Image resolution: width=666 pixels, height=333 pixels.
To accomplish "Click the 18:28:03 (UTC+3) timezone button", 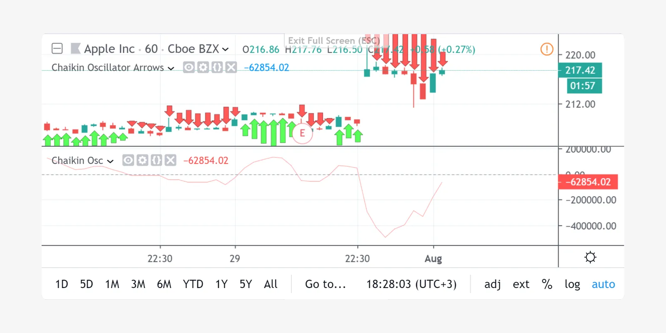I will click(x=411, y=284).
